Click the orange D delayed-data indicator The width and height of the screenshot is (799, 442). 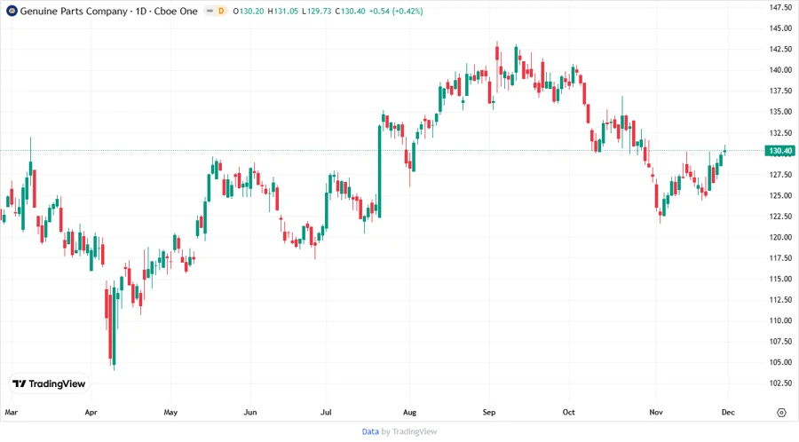[x=221, y=11]
